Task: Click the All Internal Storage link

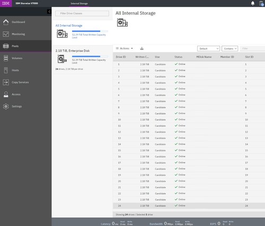Action: pos(69,25)
